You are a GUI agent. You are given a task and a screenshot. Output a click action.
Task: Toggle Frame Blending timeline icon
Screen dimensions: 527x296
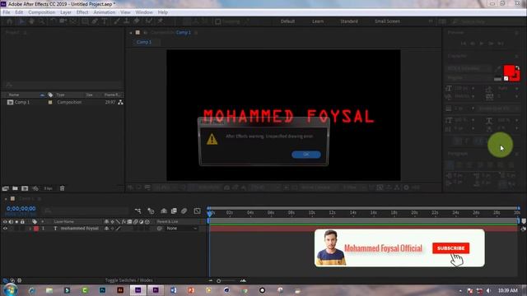point(174,210)
